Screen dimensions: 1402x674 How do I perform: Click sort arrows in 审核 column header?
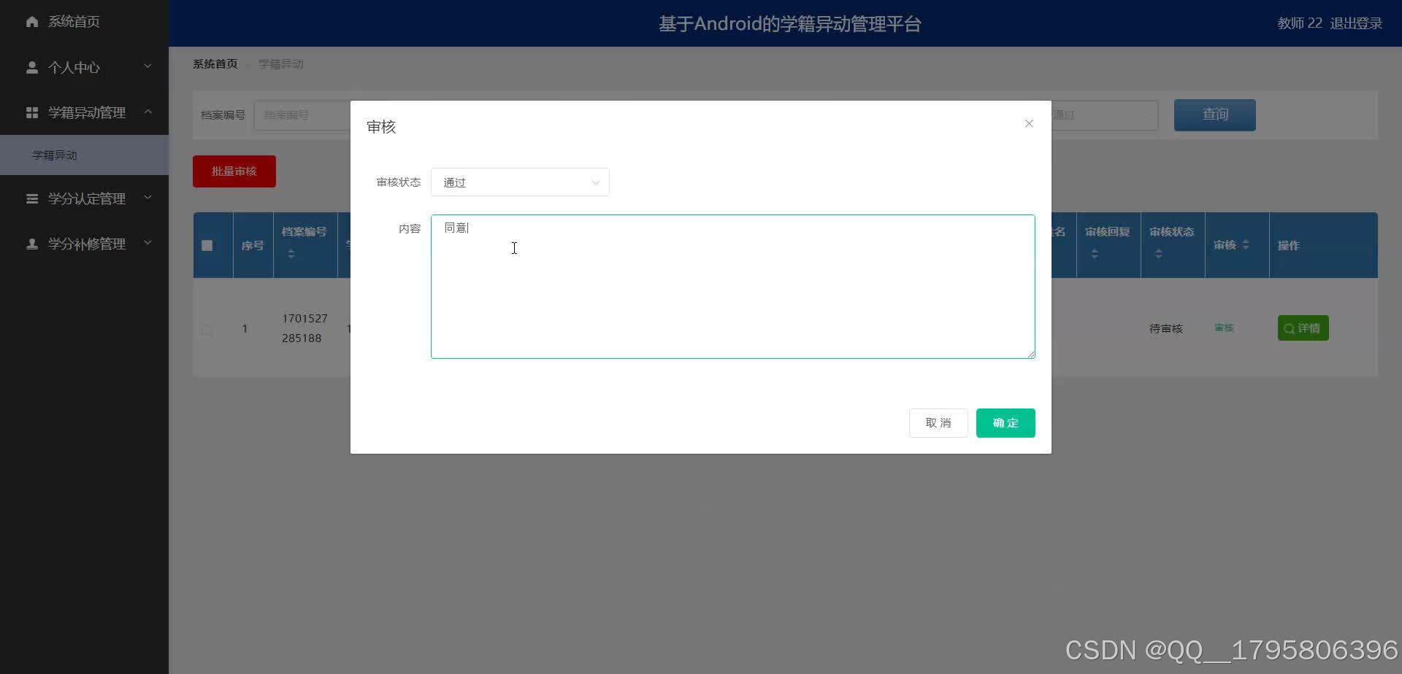point(1246,245)
